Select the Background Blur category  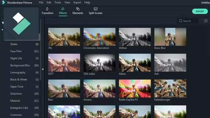click(x=20, y=65)
